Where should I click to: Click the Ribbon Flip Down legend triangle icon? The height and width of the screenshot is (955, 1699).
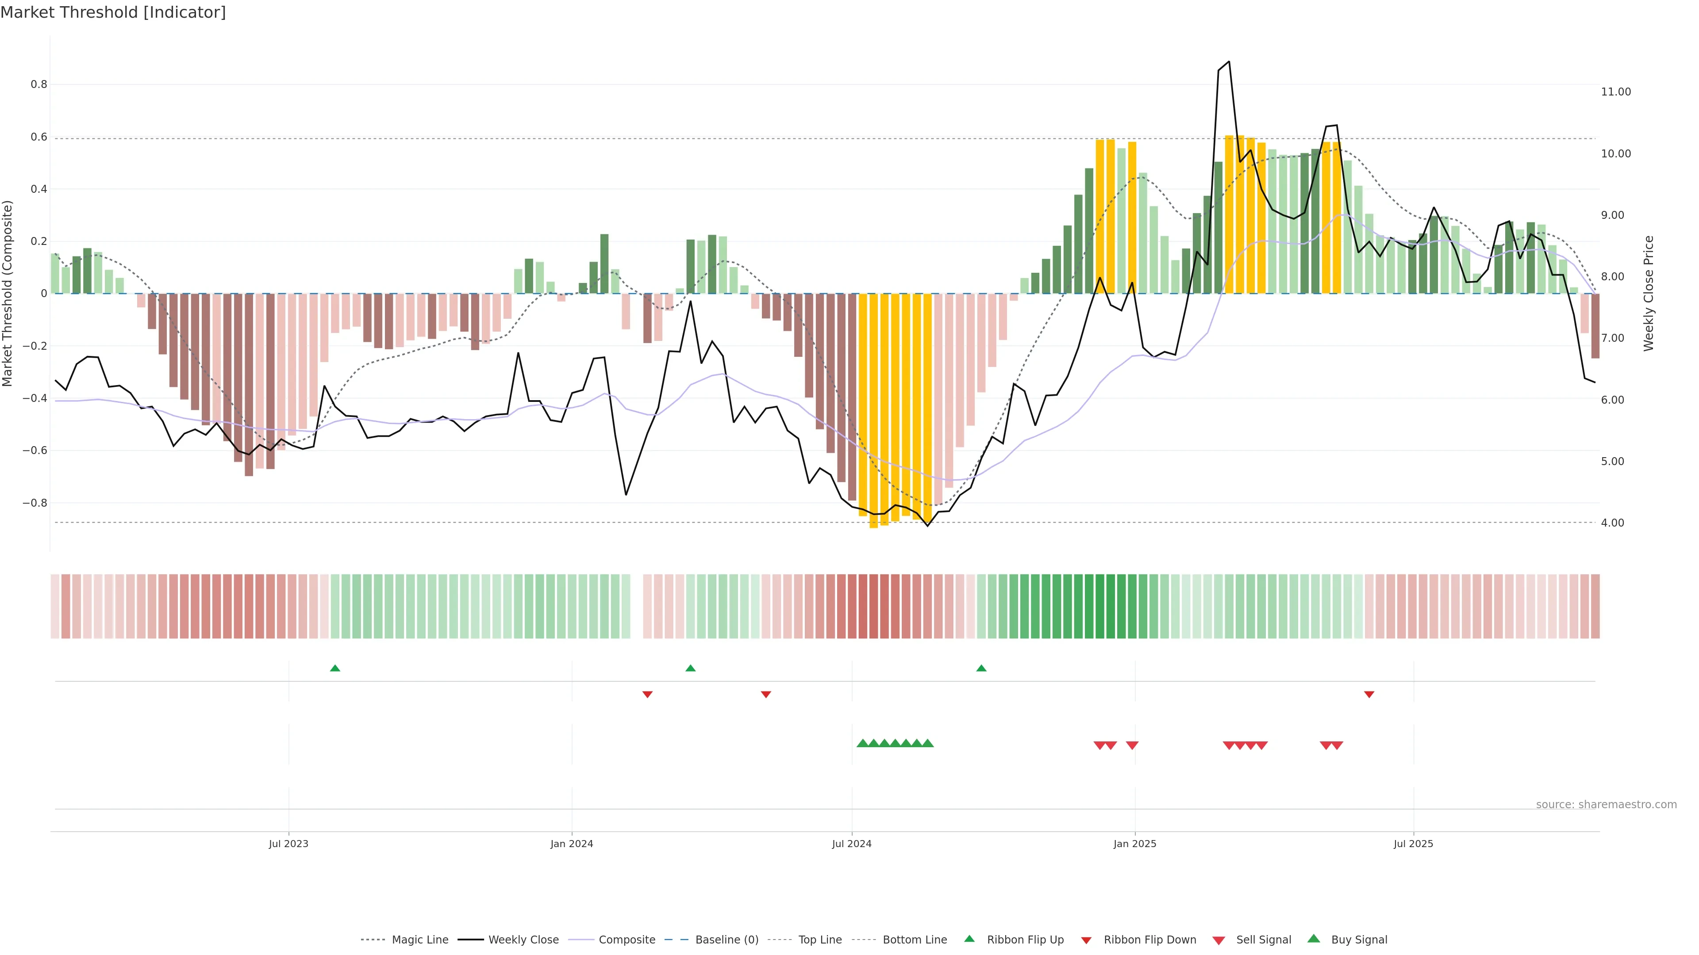(x=1086, y=940)
